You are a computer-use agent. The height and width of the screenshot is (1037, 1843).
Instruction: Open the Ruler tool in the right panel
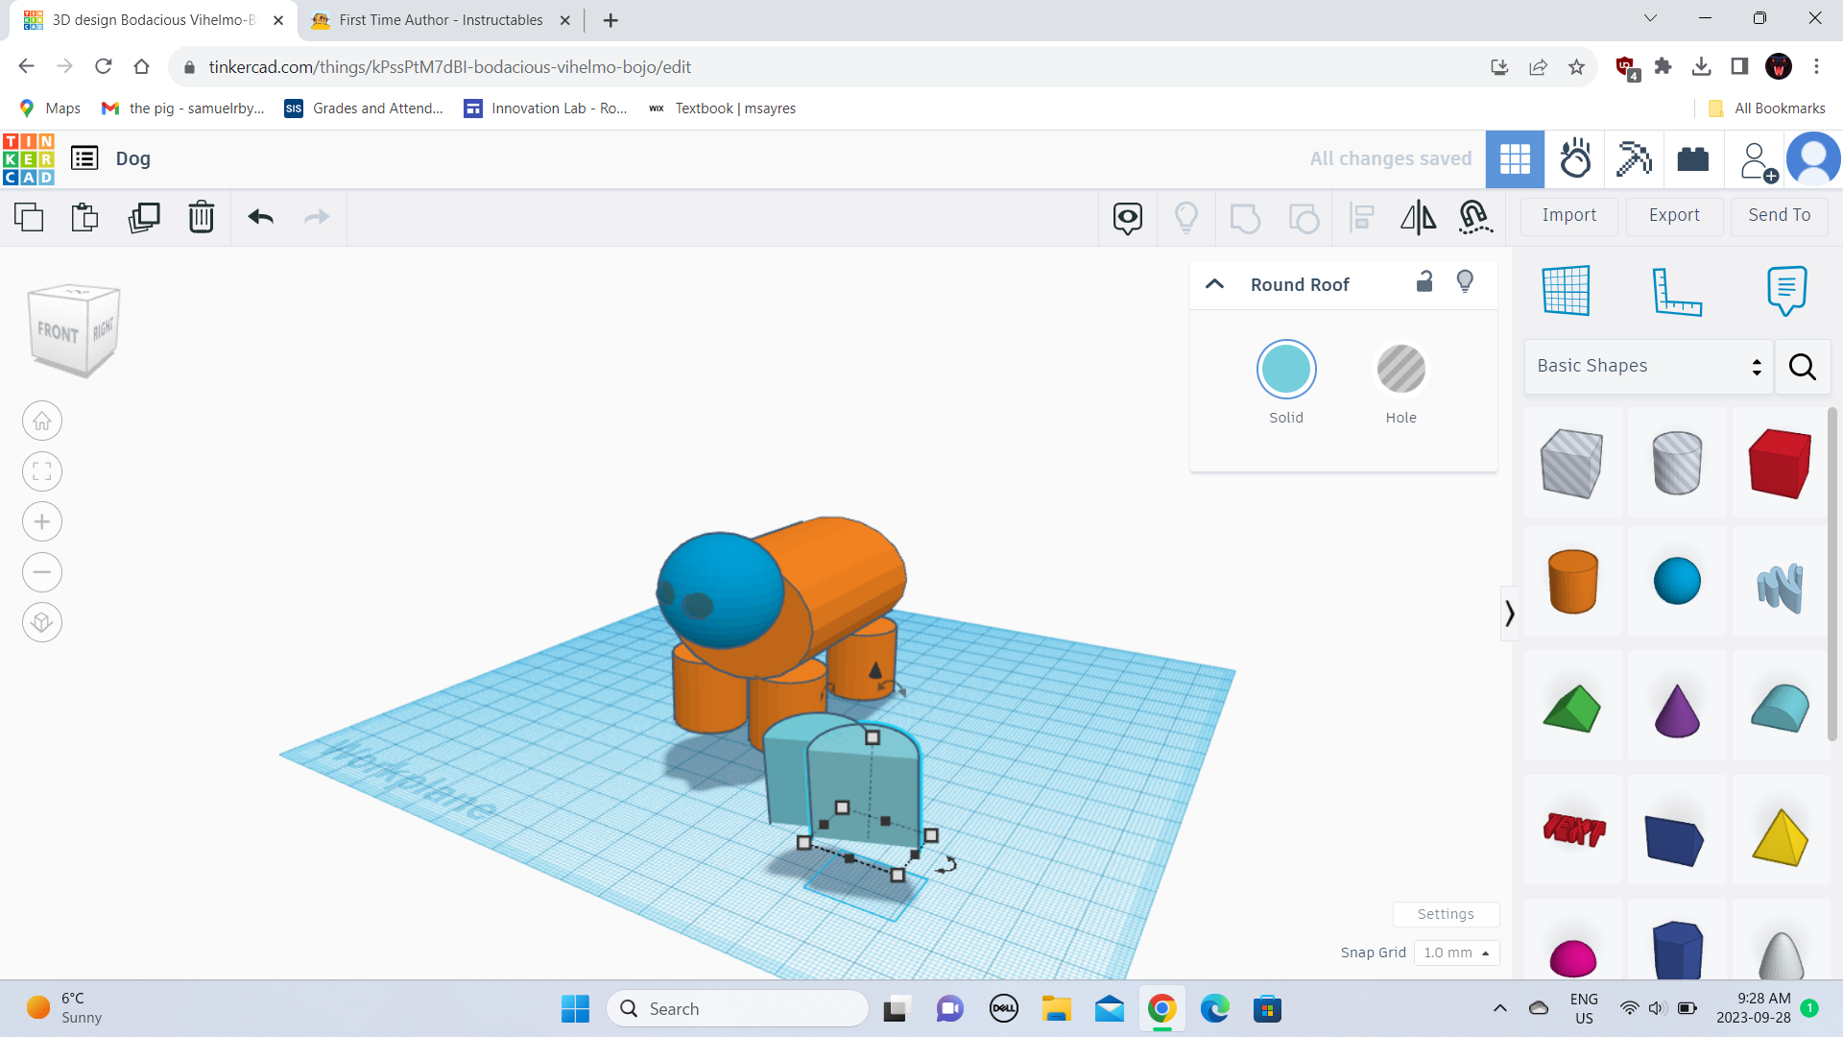1678,291
